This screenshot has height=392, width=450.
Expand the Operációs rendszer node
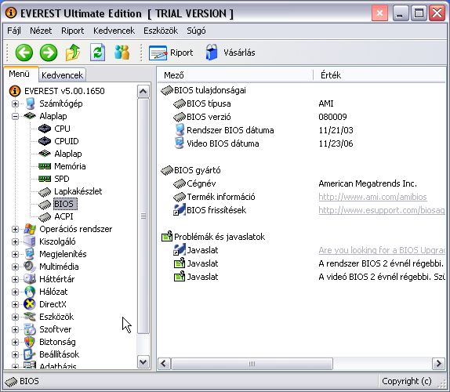15,229
